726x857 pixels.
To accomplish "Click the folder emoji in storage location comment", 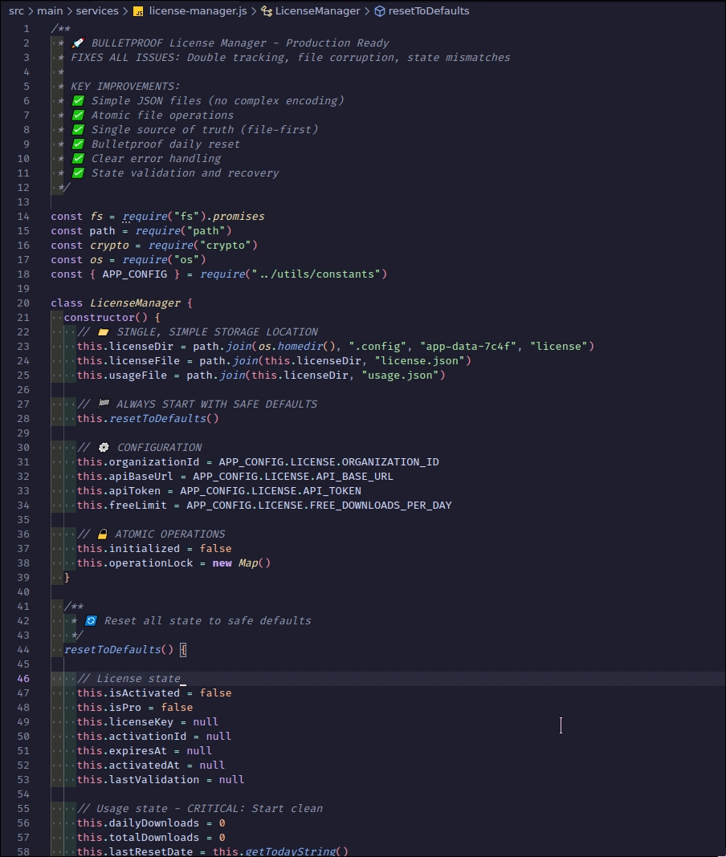I will [104, 331].
